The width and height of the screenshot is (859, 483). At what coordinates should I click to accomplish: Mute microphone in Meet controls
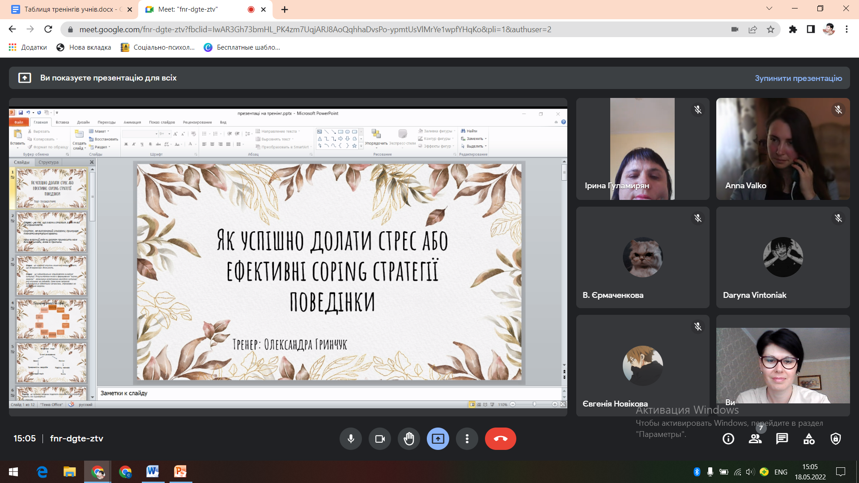(x=351, y=439)
